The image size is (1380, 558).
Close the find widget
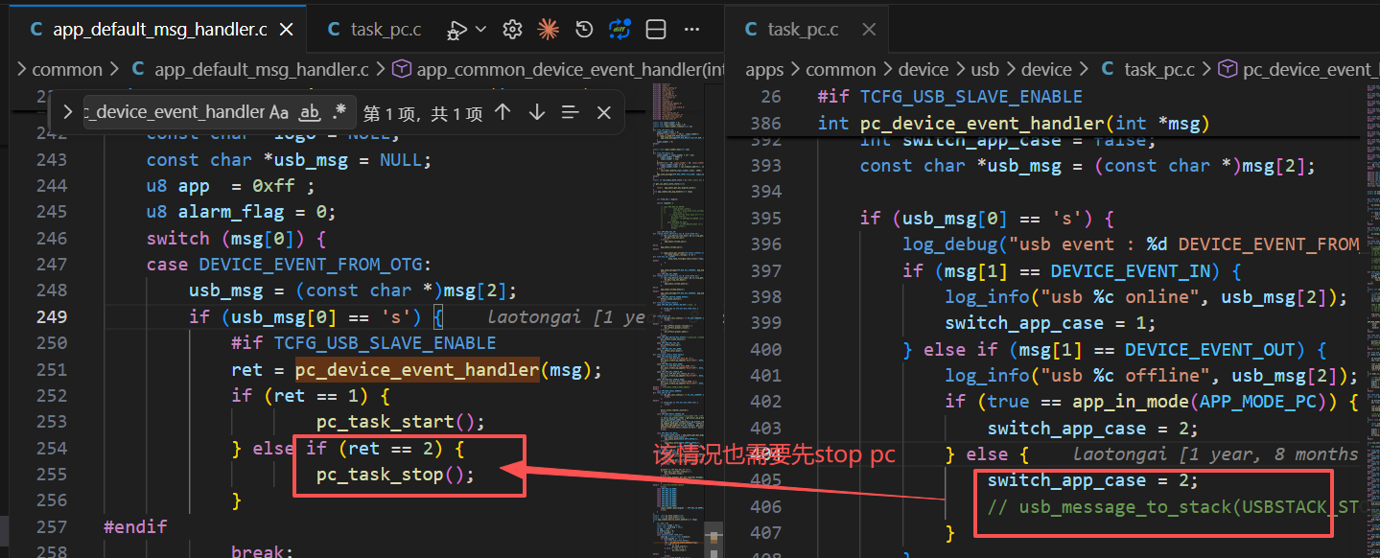coord(604,112)
